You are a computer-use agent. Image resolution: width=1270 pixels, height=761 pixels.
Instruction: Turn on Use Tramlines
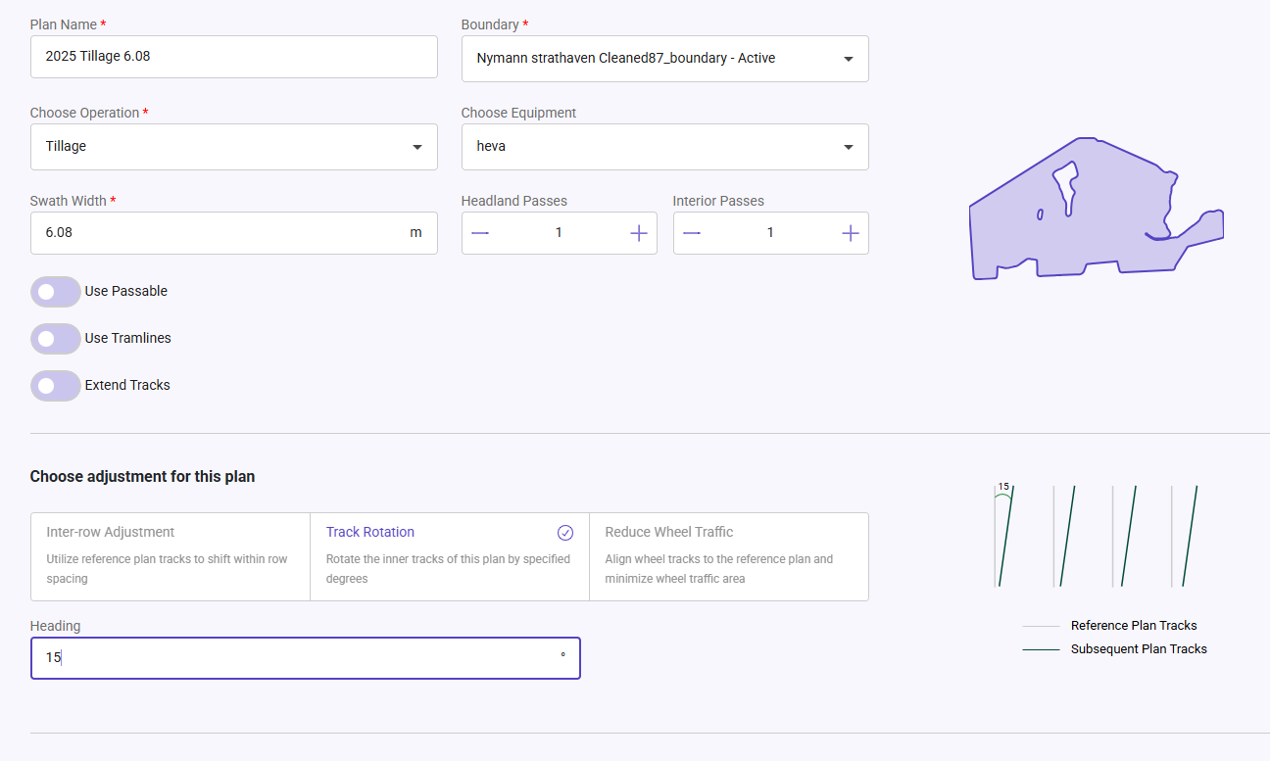coord(55,338)
